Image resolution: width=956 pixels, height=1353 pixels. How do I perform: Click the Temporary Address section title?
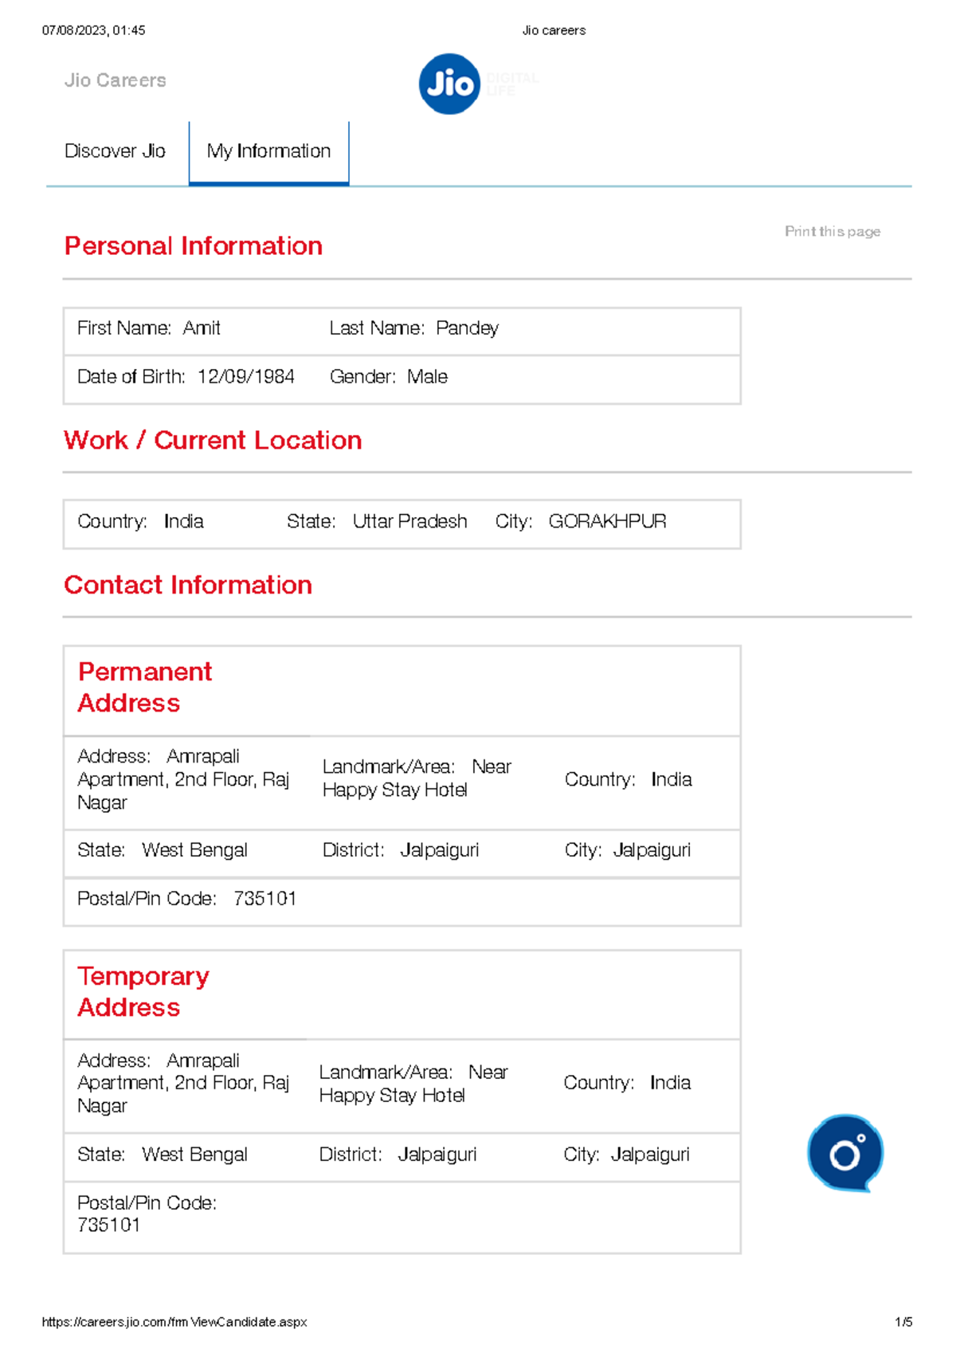click(x=143, y=991)
